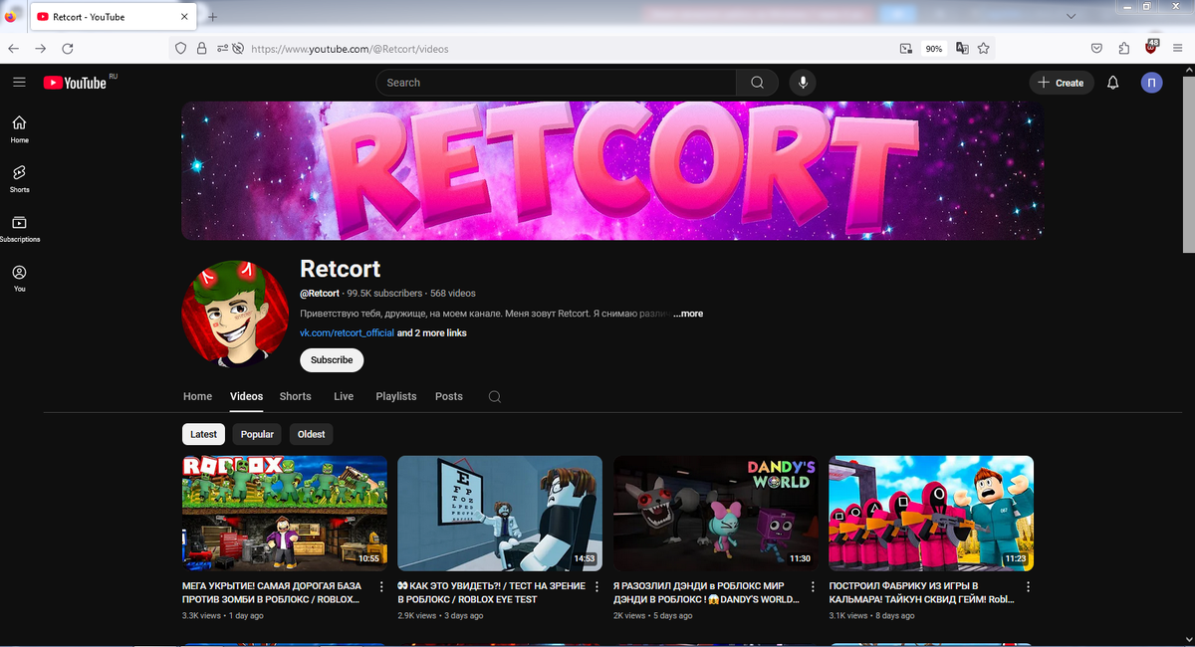Open options for МЕГА УКРЫТИЕ video

381,587
